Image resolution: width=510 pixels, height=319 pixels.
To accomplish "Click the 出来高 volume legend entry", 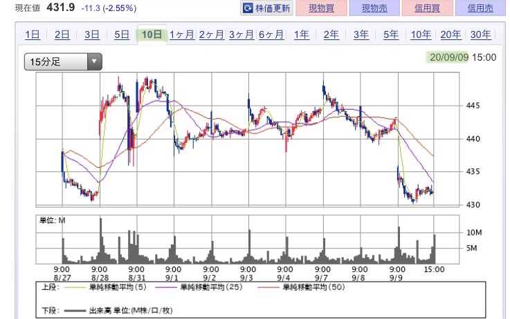I will point(131,311).
